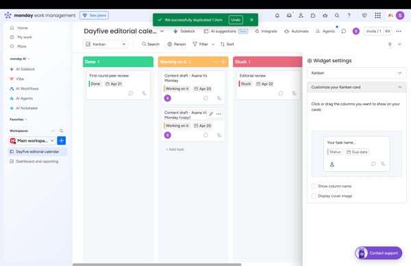The height and width of the screenshot is (266, 411).
Task: Open three-dot menu on the copied card
Action: [219, 114]
